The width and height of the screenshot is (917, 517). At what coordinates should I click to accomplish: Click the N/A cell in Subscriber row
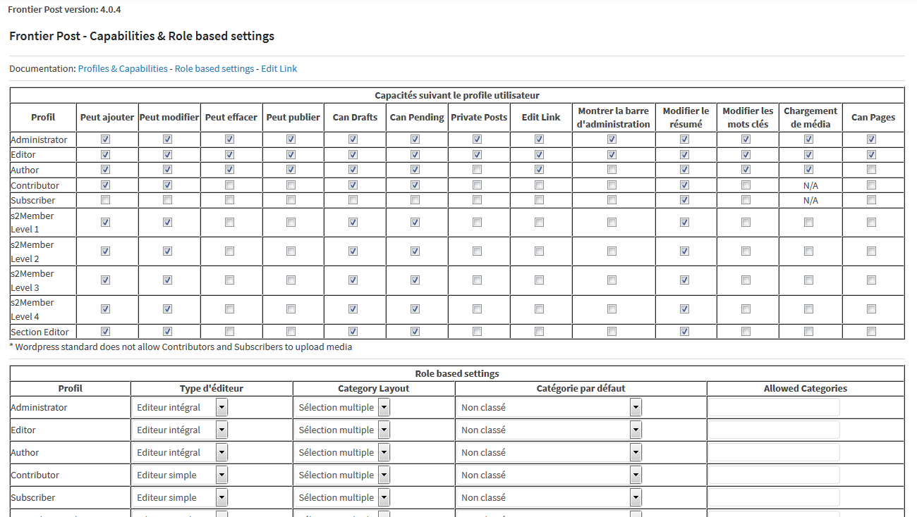(810, 200)
